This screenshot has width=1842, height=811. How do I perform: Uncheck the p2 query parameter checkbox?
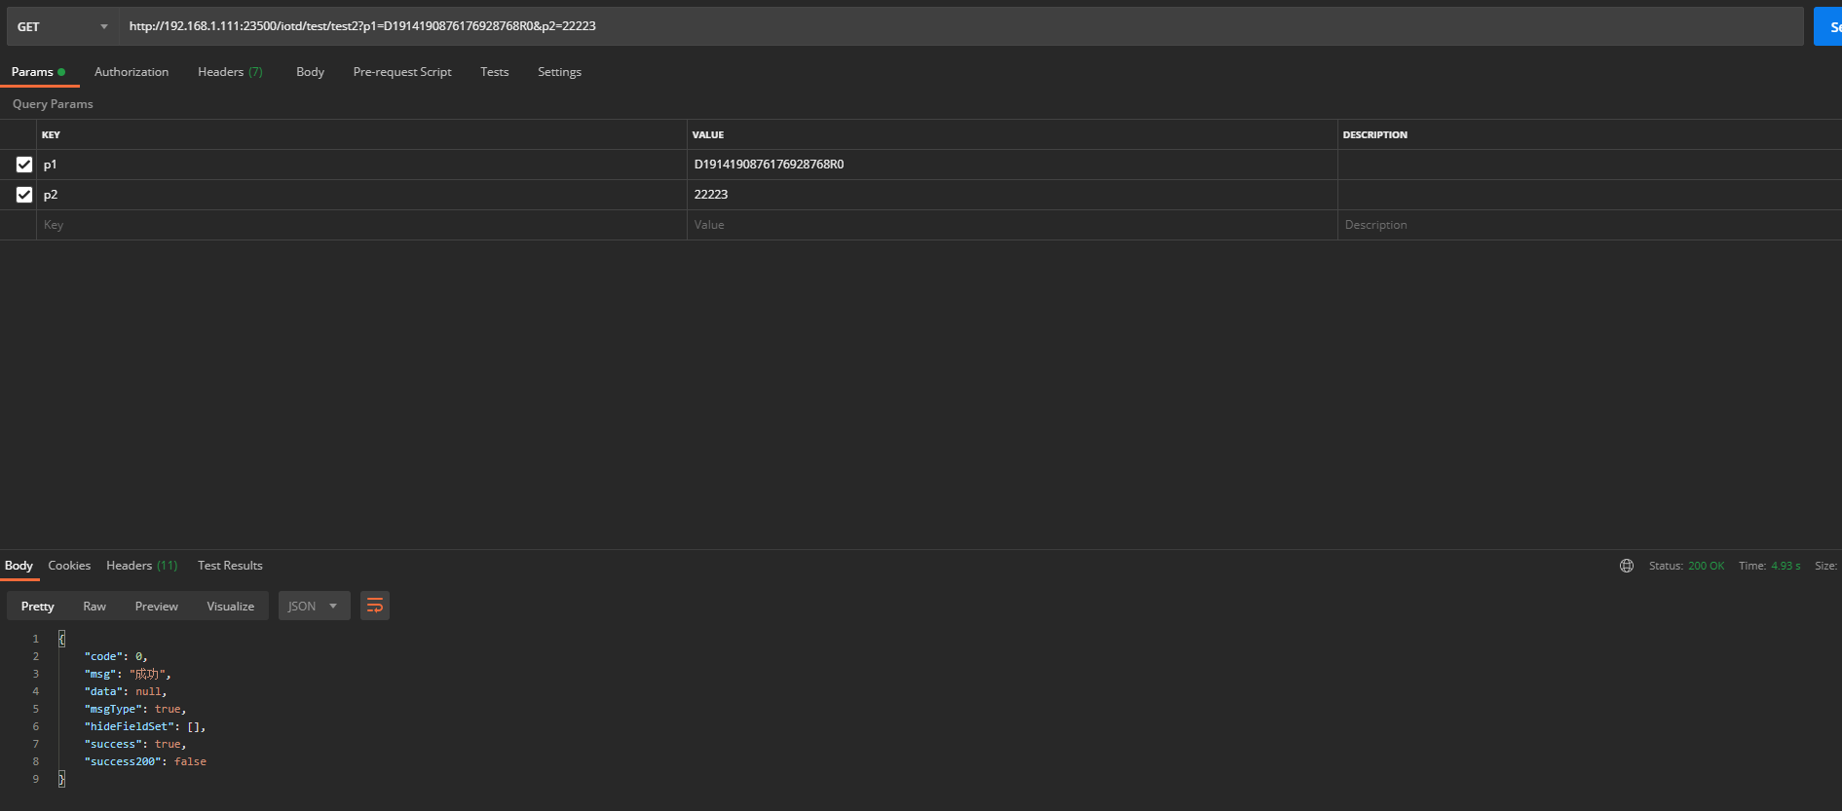(x=24, y=195)
